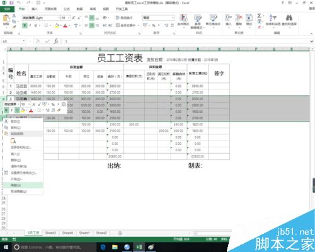The image size is (315, 252).
Task: Toggle Bold in the floating mini toolbar
Action: (x=6, y=110)
